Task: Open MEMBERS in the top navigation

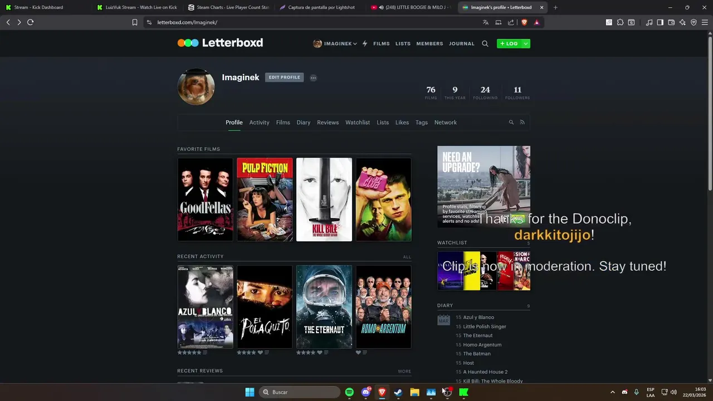Action: [x=429, y=43]
